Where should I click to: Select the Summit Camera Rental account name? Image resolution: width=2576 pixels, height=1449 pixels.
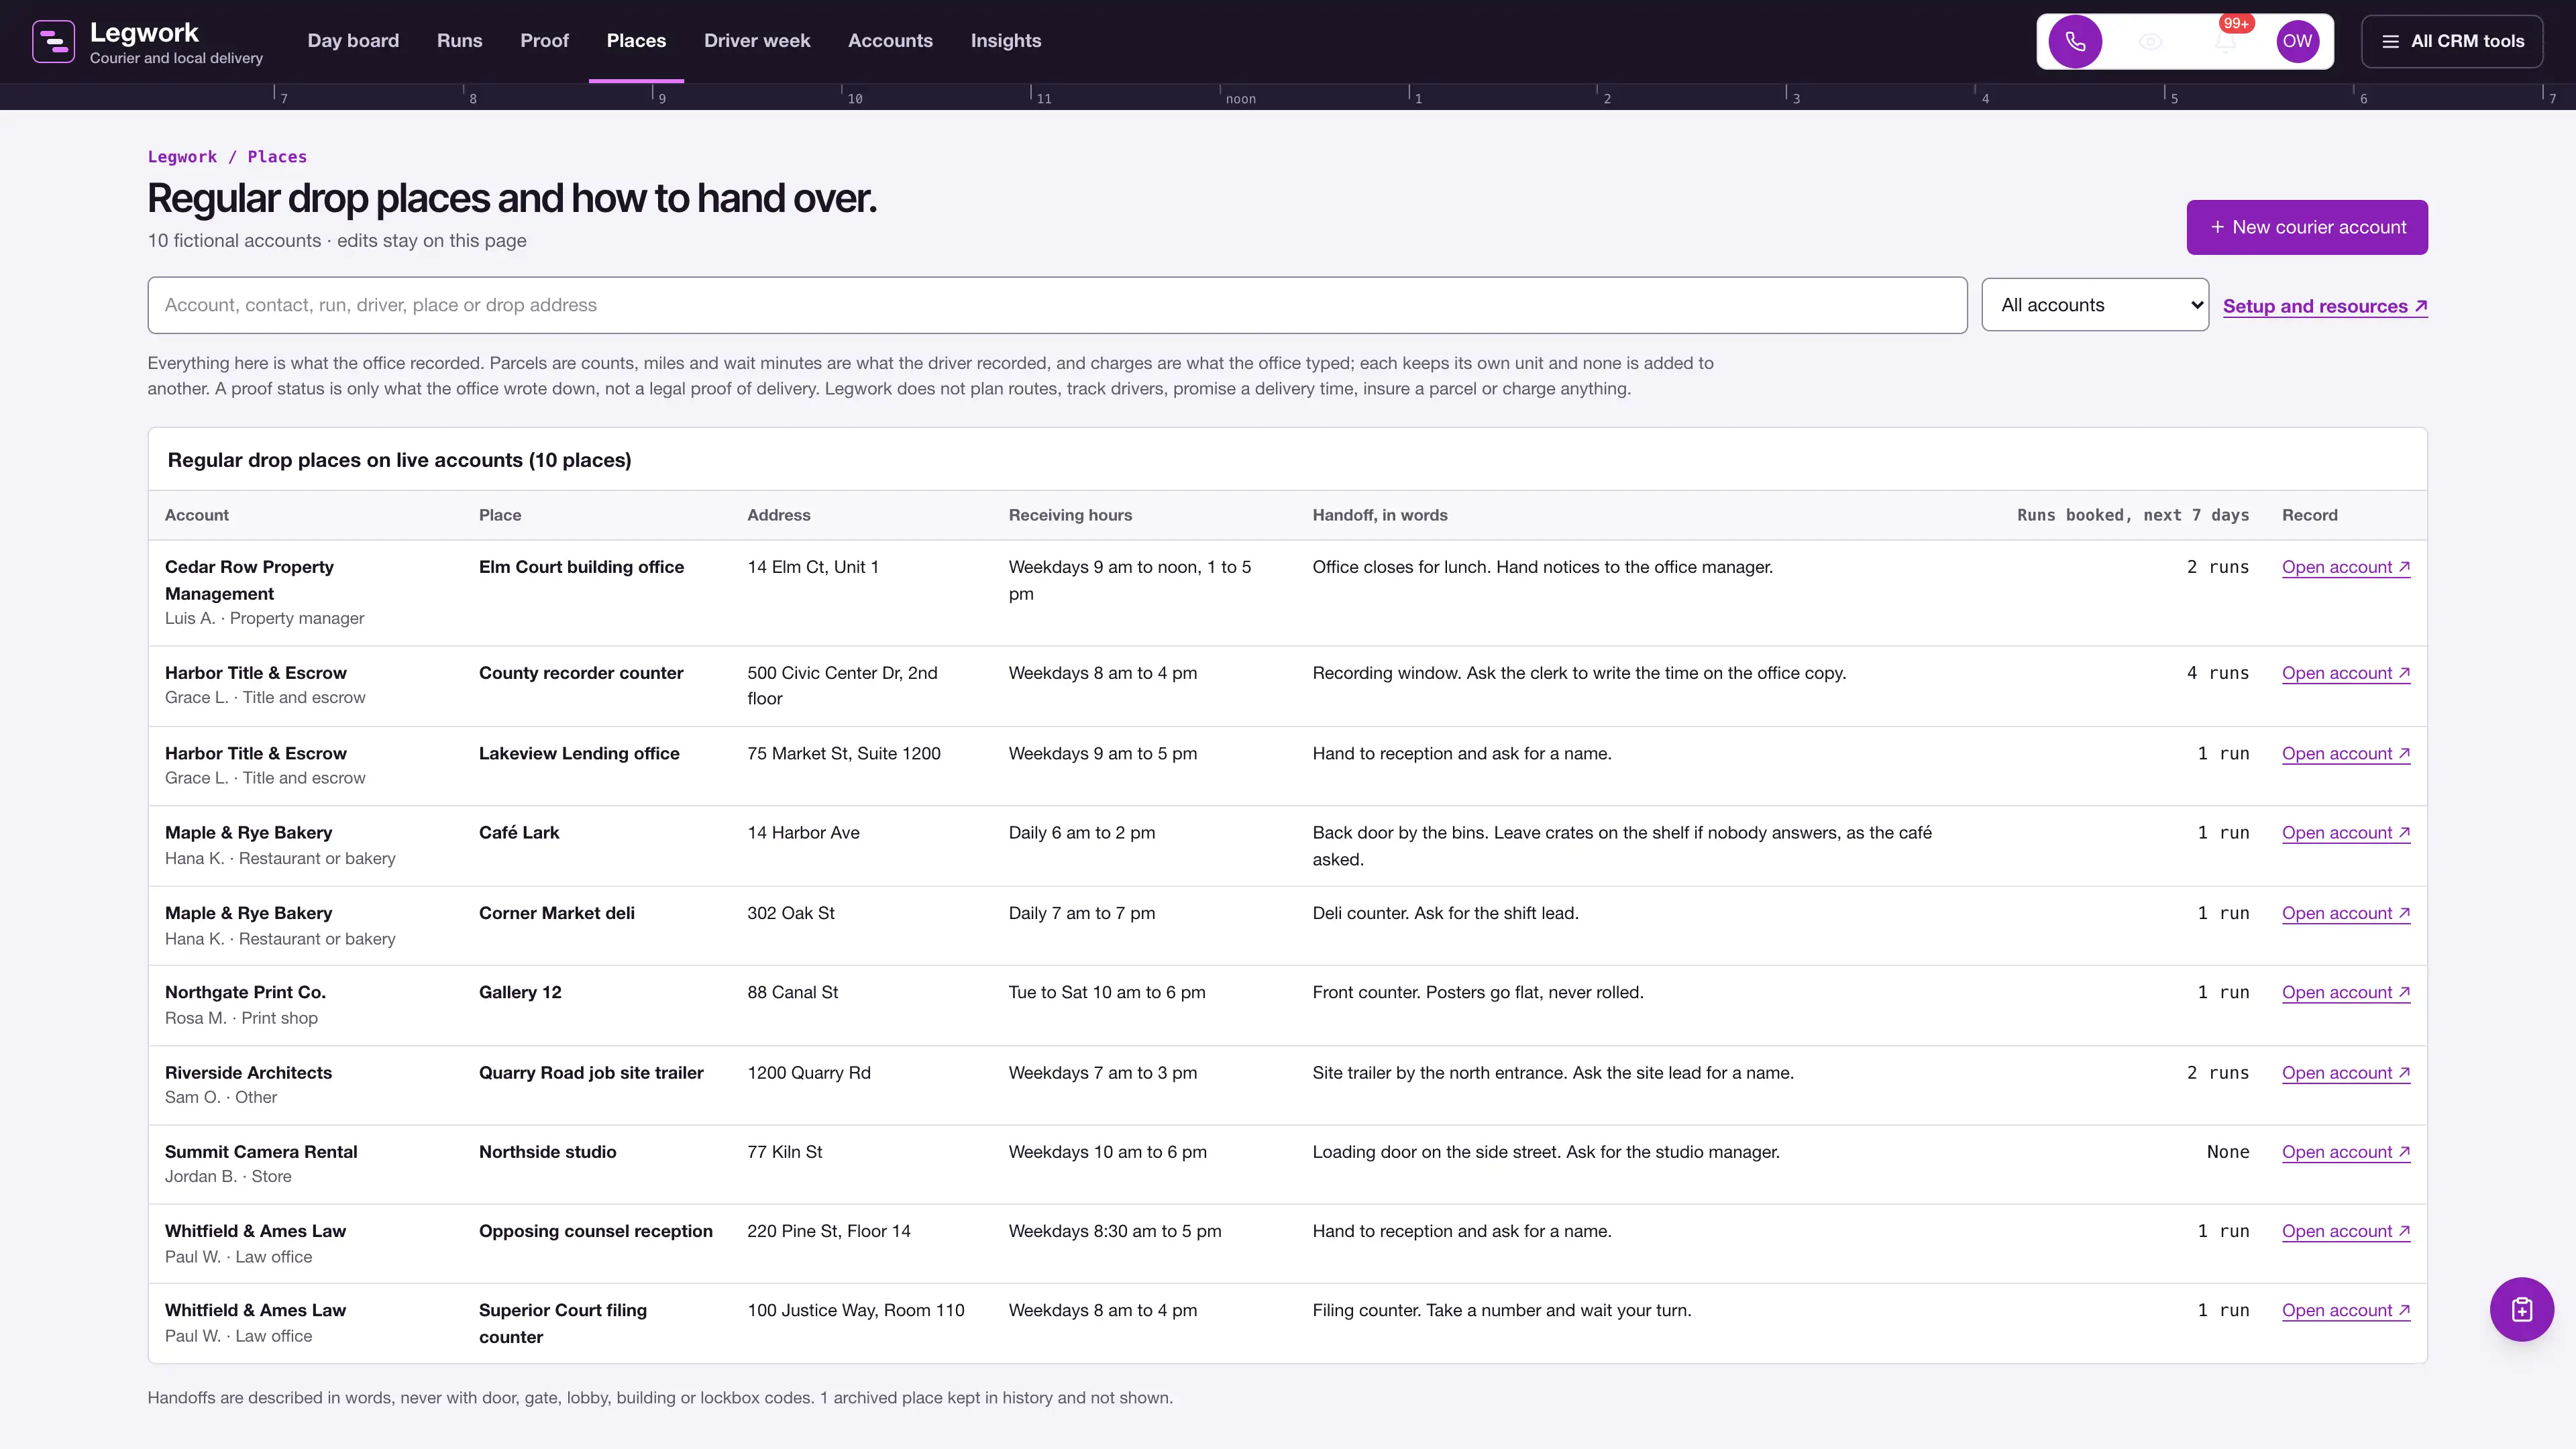coord(261,1152)
